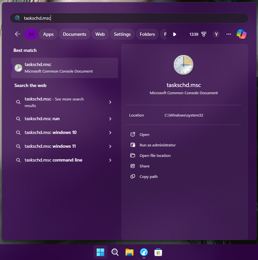Click the Run as administrator shield icon

click(133, 145)
